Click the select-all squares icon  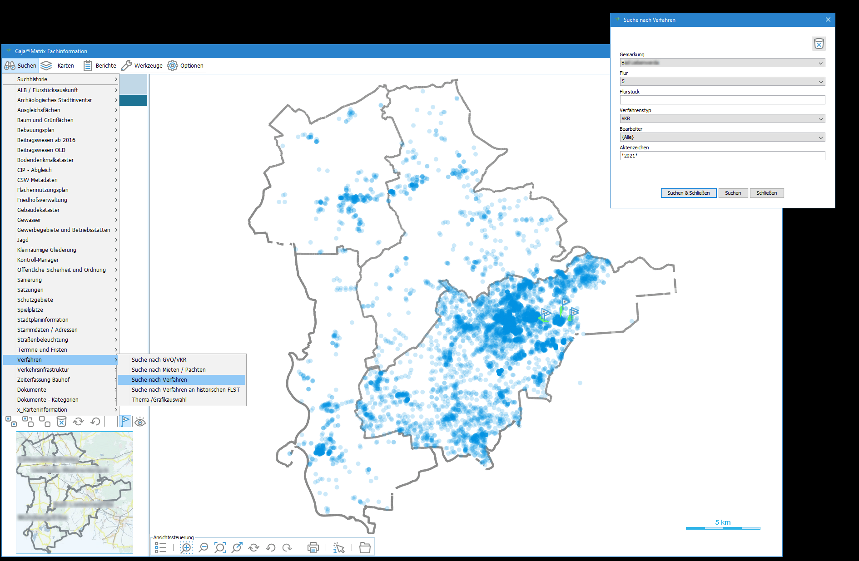tap(11, 422)
